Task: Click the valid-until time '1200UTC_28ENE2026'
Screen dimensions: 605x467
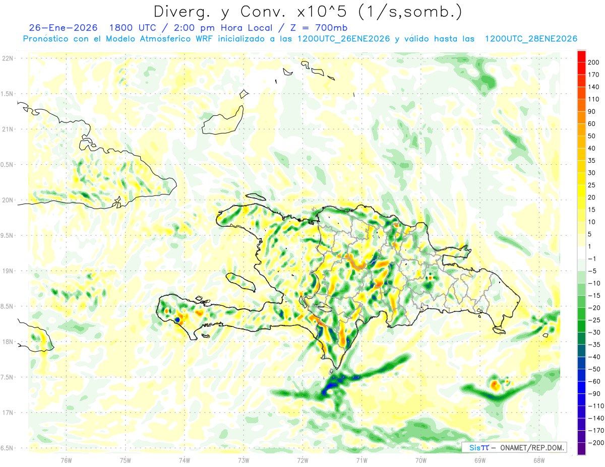Action: point(530,39)
